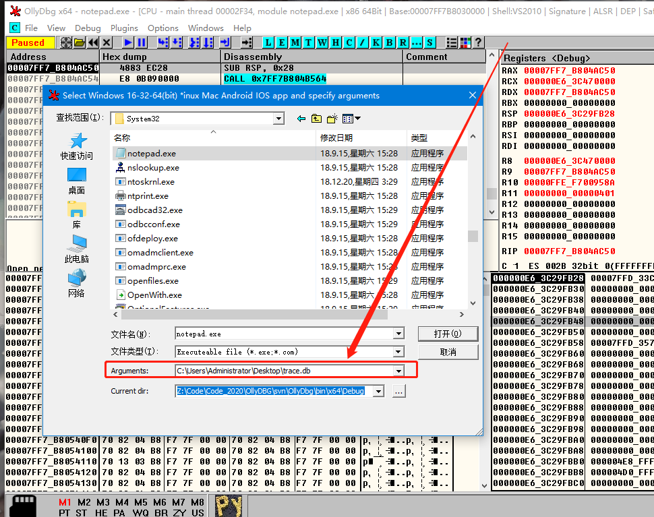Open the File menu

(31, 28)
